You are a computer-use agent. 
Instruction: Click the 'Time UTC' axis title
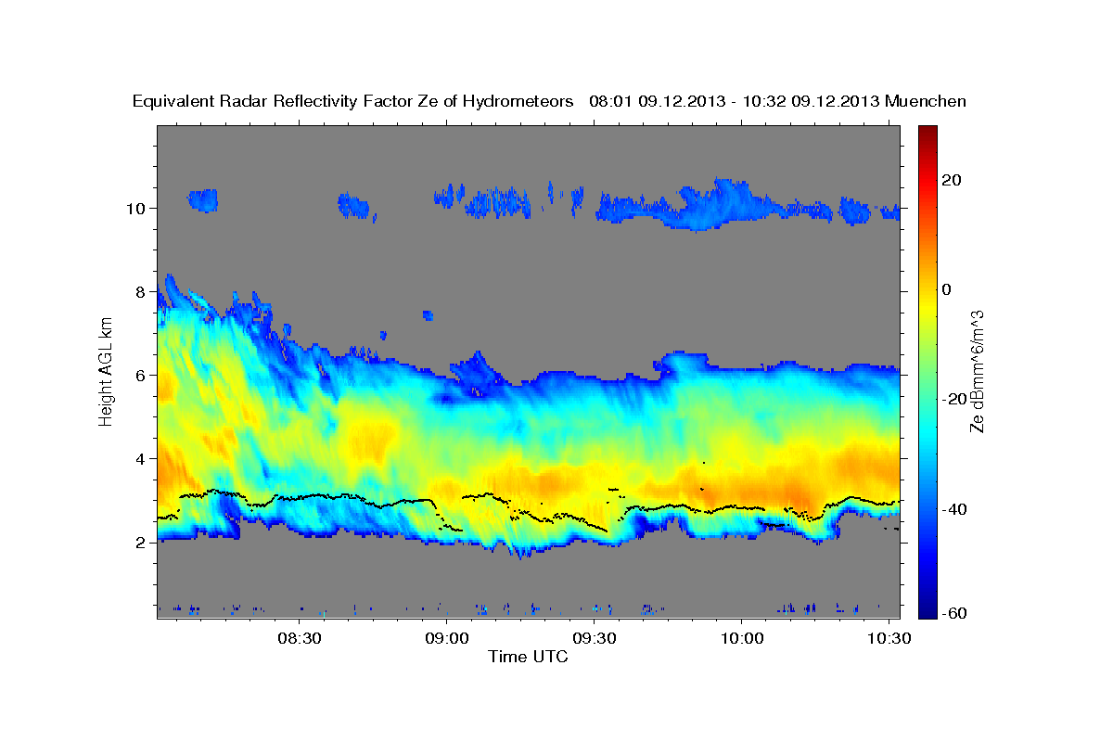click(x=528, y=657)
